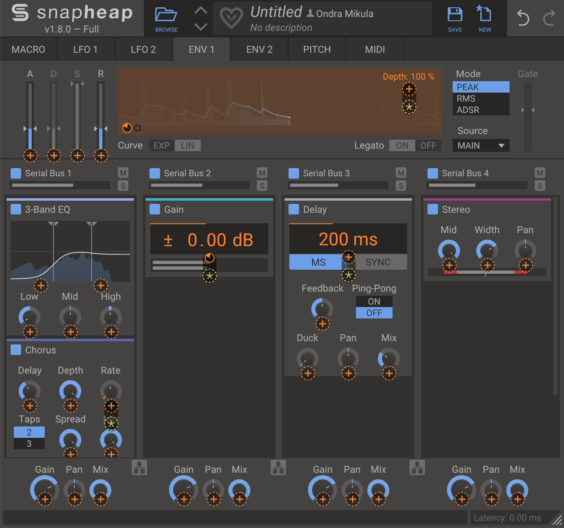Select the next preset with the down chevron
This screenshot has height=528, width=564.
201,27
